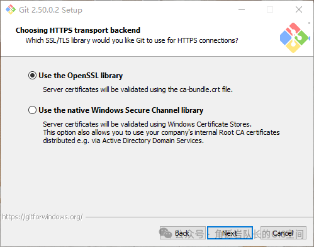
Task: Open the gitforwindows.org link
Action: point(42,217)
